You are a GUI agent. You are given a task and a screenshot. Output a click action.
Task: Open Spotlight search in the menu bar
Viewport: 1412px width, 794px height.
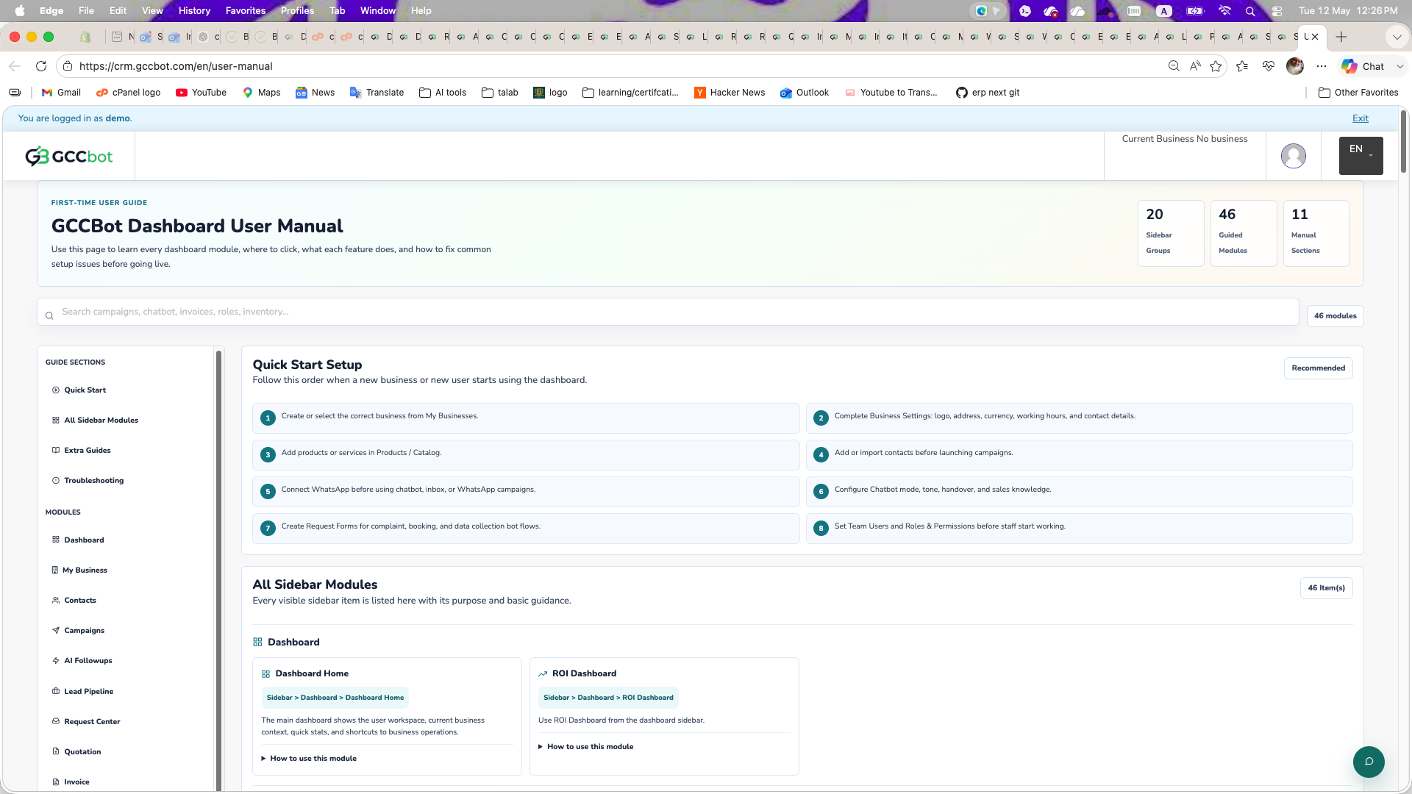[x=1250, y=10]
